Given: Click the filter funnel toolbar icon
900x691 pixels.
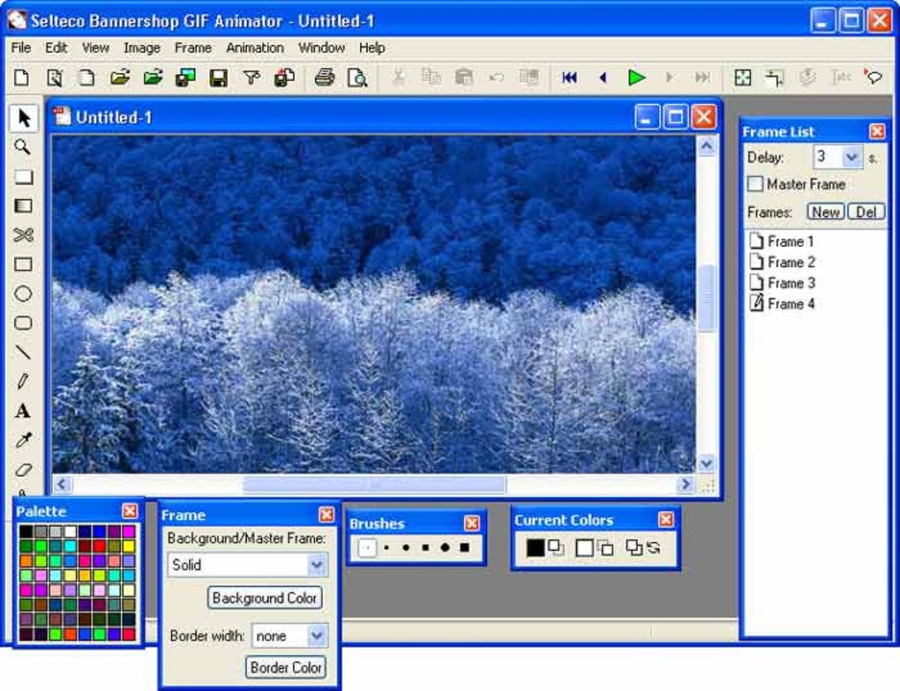Looking at the screenshot, I should [251, 78].
